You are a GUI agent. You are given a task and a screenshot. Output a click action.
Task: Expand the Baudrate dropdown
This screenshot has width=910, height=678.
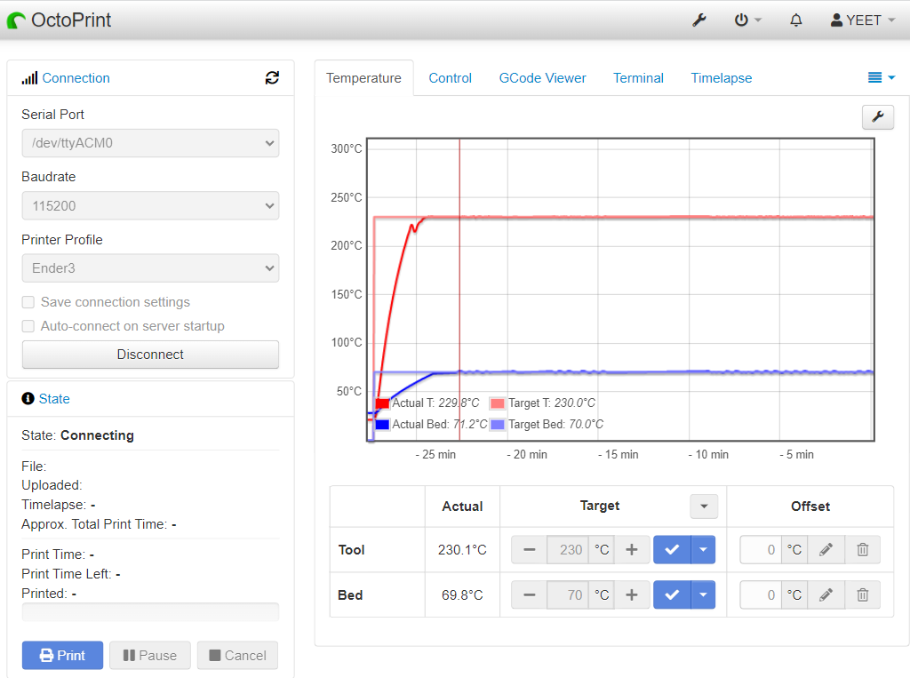(x=150, y=205)
